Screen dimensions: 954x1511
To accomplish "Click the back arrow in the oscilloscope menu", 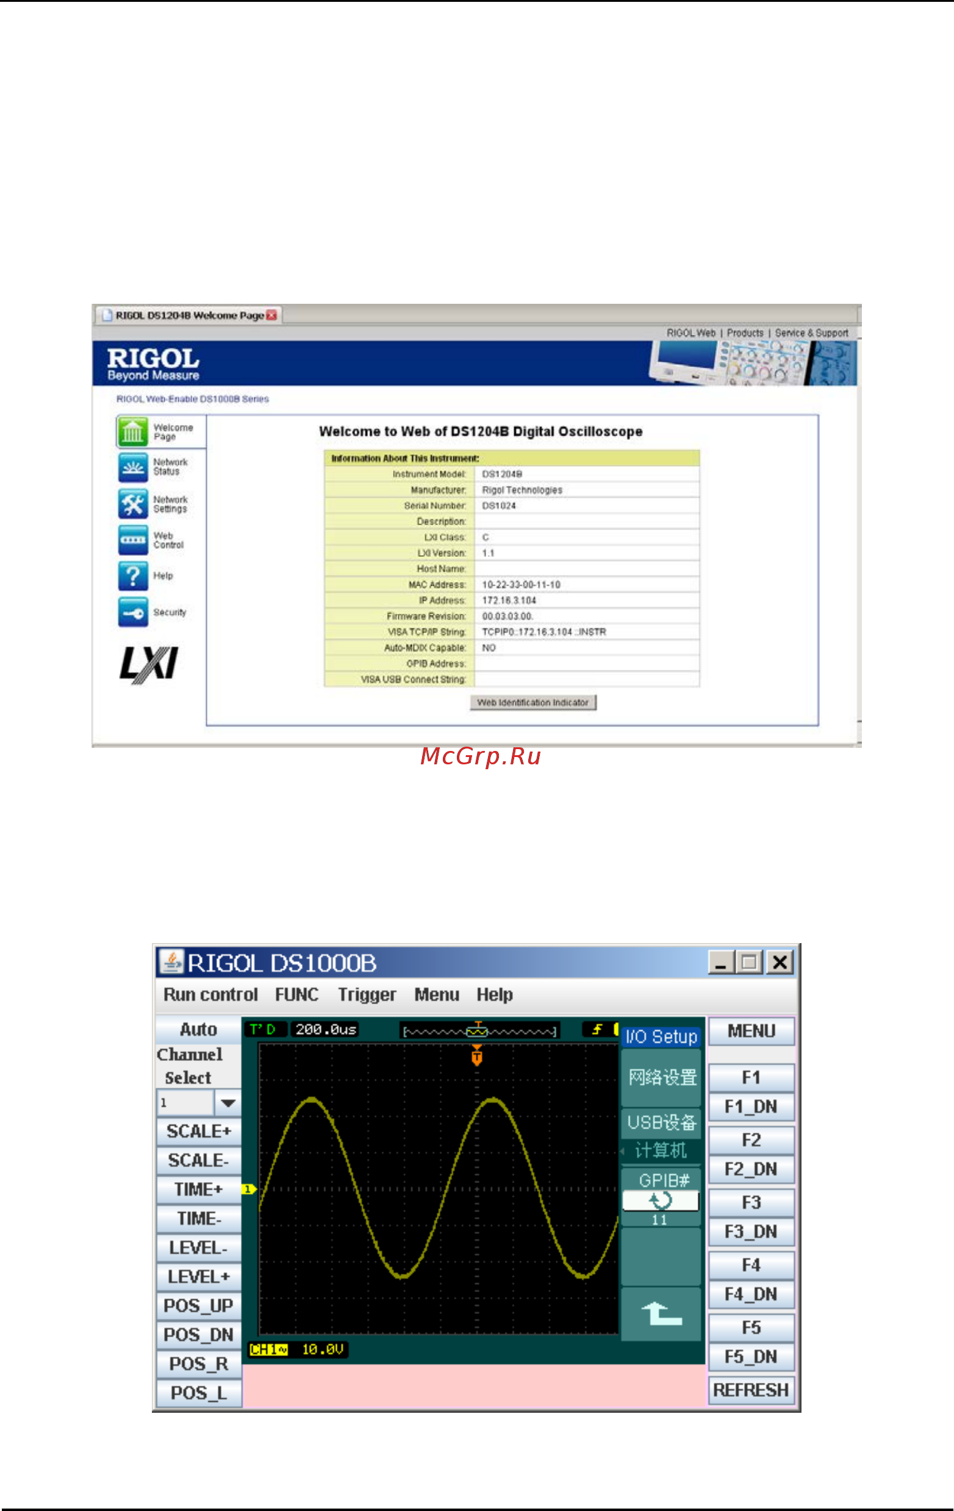I will pos(661,1313).
